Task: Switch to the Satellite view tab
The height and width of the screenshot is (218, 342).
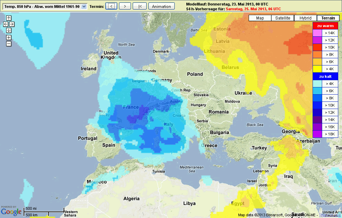Action: [x=283, y=18]
